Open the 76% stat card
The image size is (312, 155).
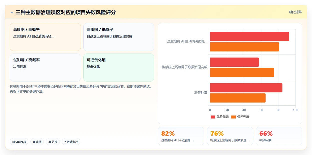230,136
